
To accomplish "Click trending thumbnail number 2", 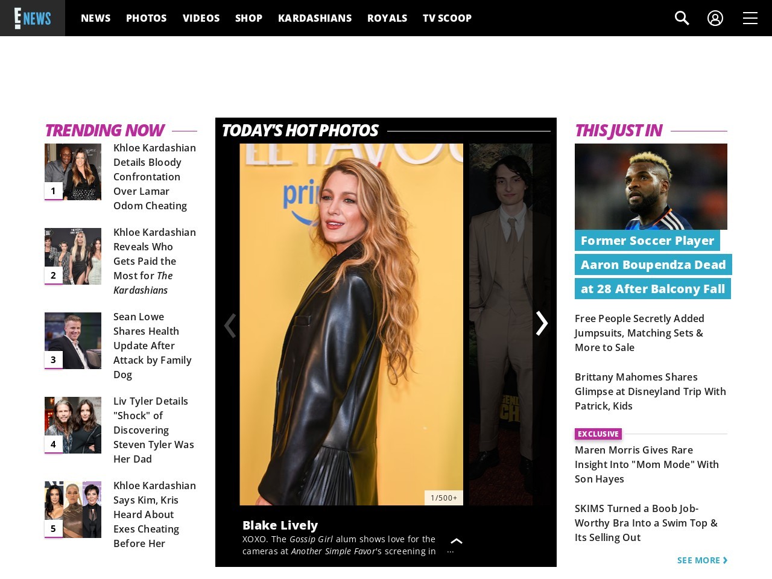I will pyautogui.click(x=73, y=256).
